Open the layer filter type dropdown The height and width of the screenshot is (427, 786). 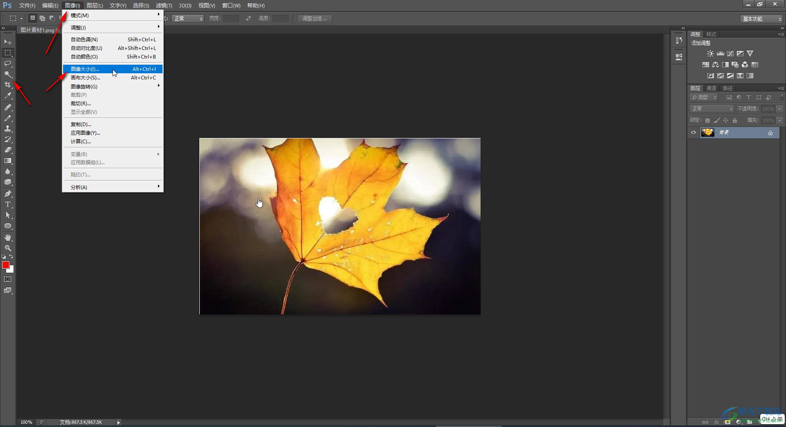coord(704,97)
